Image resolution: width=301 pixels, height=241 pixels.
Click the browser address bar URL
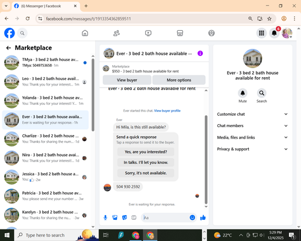[88, 19]
